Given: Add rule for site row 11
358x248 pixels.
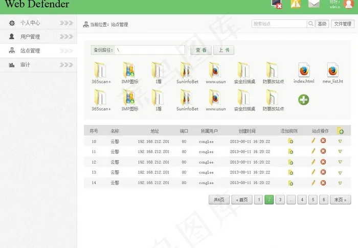Looking at the screenshot, I should click(x=290, y=151).
